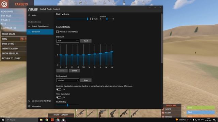Click the volume tray icon
This screenshot has height=122, width=218.
(x=199, y=120)
